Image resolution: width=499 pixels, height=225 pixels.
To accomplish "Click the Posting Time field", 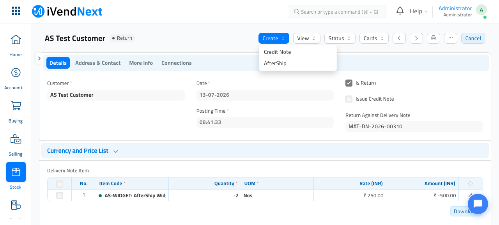I will [265, 122].
